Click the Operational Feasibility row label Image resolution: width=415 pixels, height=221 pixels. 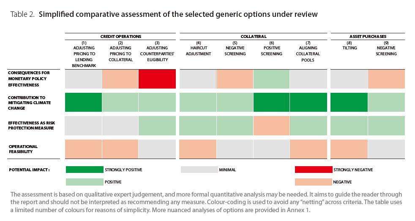click(23, 149)
